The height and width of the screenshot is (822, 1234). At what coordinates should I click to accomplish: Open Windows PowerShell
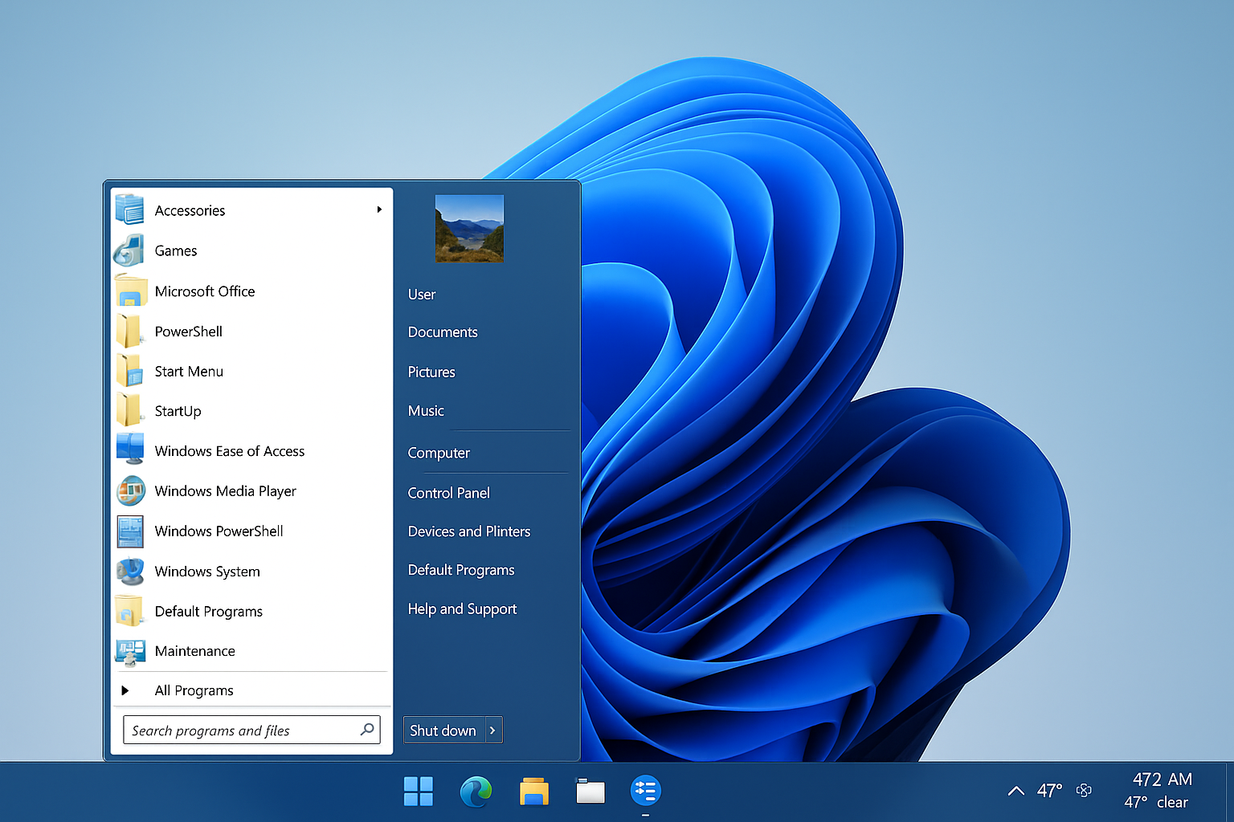click(x=219, y=531)
